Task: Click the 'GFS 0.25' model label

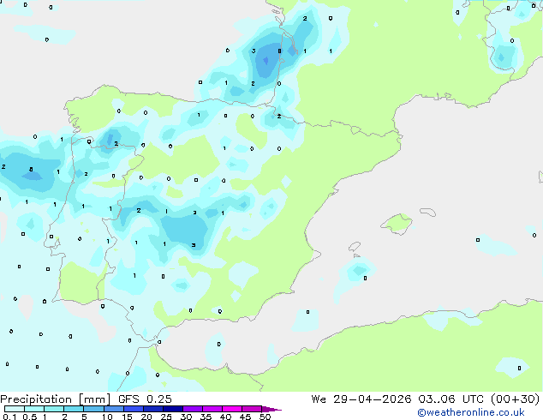Action: tap(145, 399)
